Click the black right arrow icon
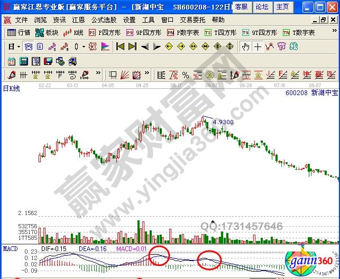Viewport: 340px width, 279px height. point(157,46)
